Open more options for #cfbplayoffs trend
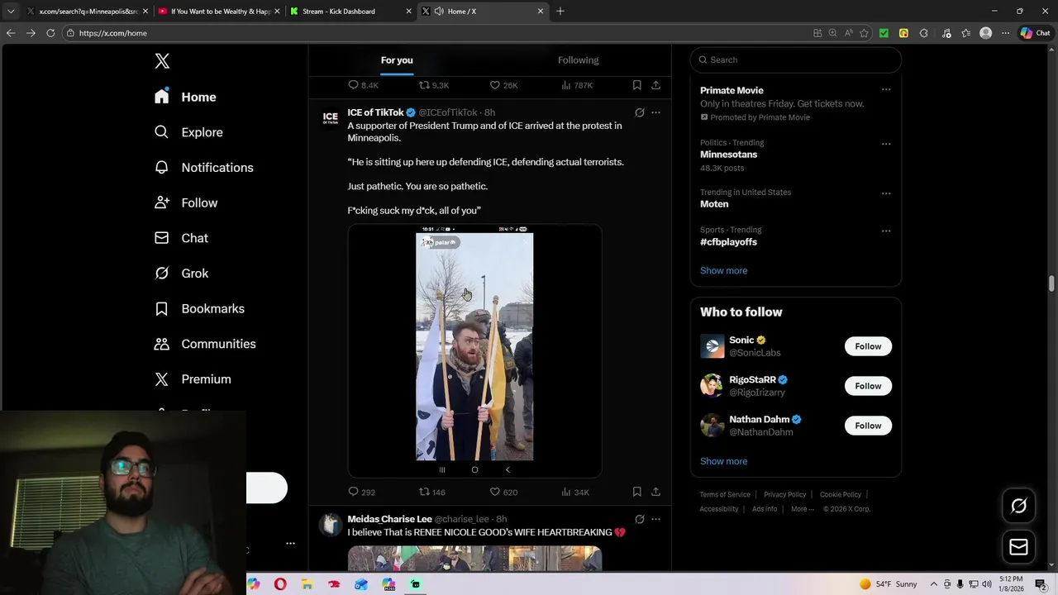 886,231
